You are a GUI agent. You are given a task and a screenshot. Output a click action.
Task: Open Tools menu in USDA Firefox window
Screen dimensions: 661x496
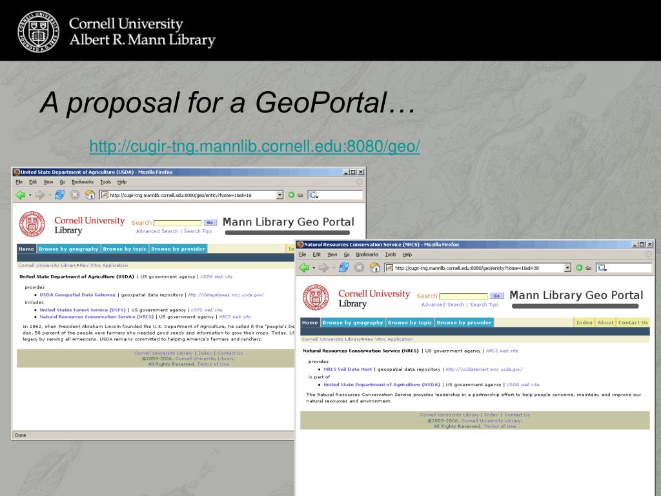105,181
